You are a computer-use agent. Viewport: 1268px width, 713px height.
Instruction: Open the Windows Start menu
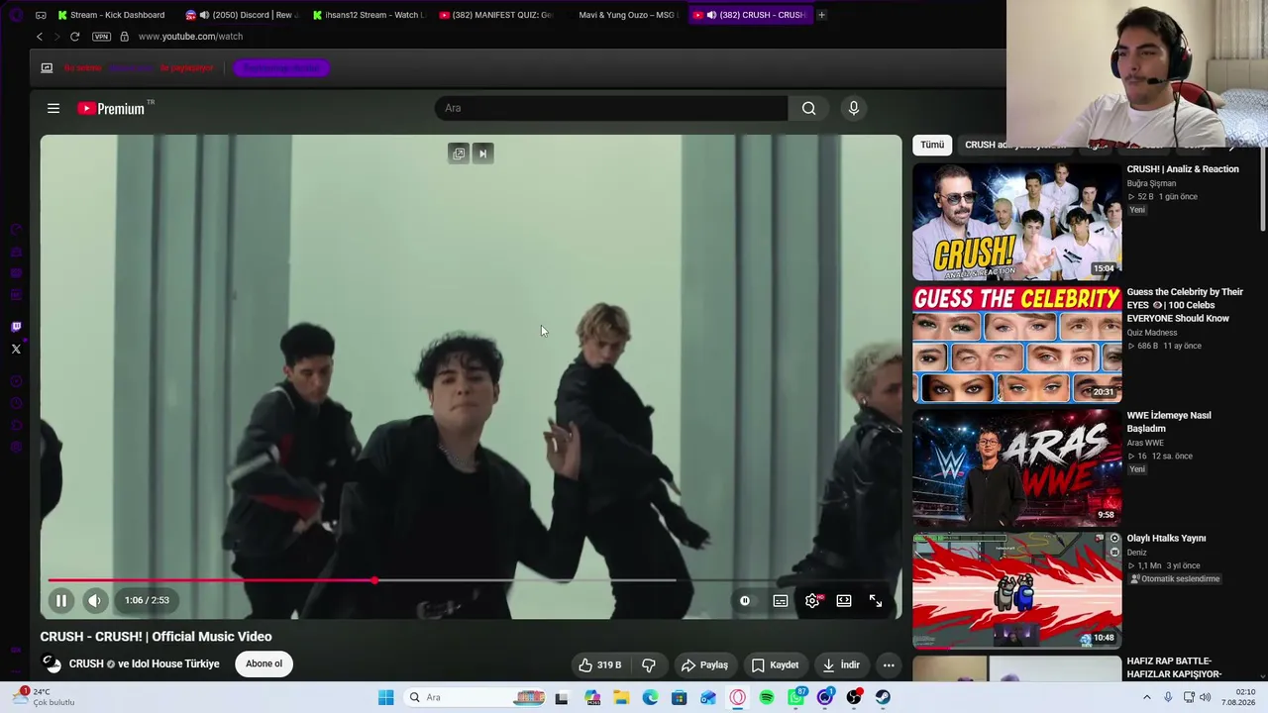(385, 697)
